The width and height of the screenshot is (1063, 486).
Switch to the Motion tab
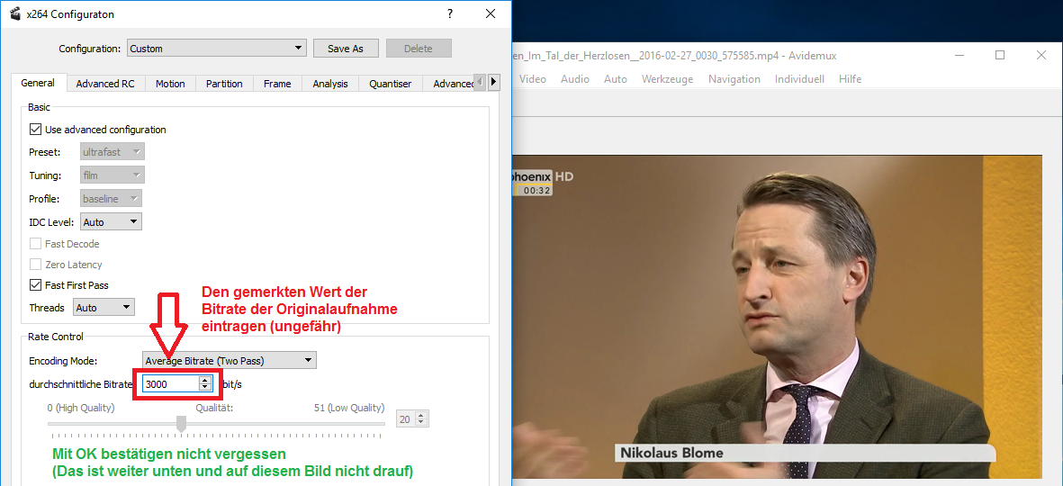click(x=169, y=84)
